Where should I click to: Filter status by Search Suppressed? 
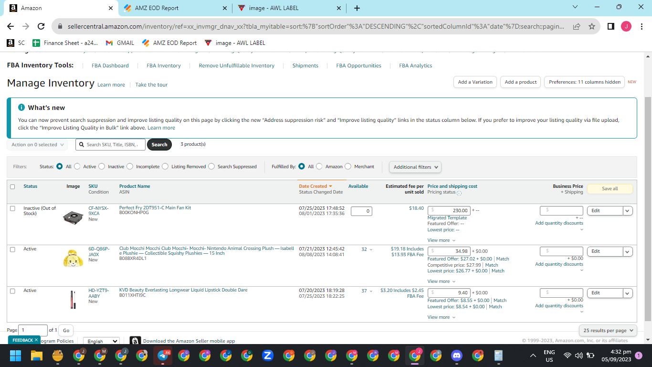pyautogui.click(x=211, y=167)
